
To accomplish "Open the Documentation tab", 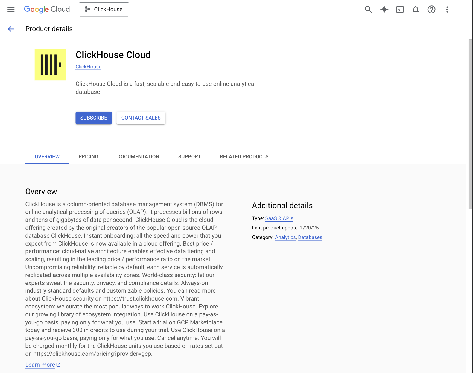I will tap(138, 156).
